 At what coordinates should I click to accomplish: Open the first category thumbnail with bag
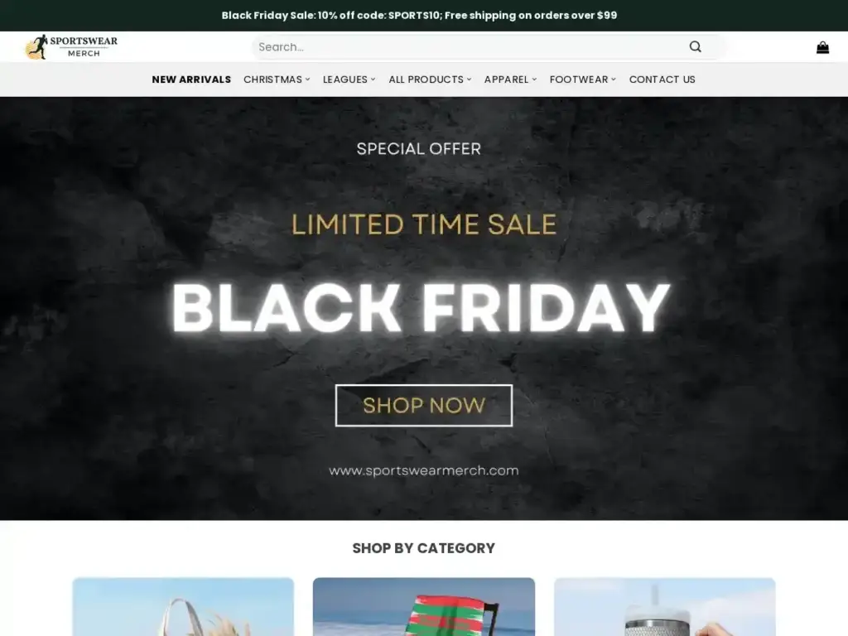(x=183, y=607)
